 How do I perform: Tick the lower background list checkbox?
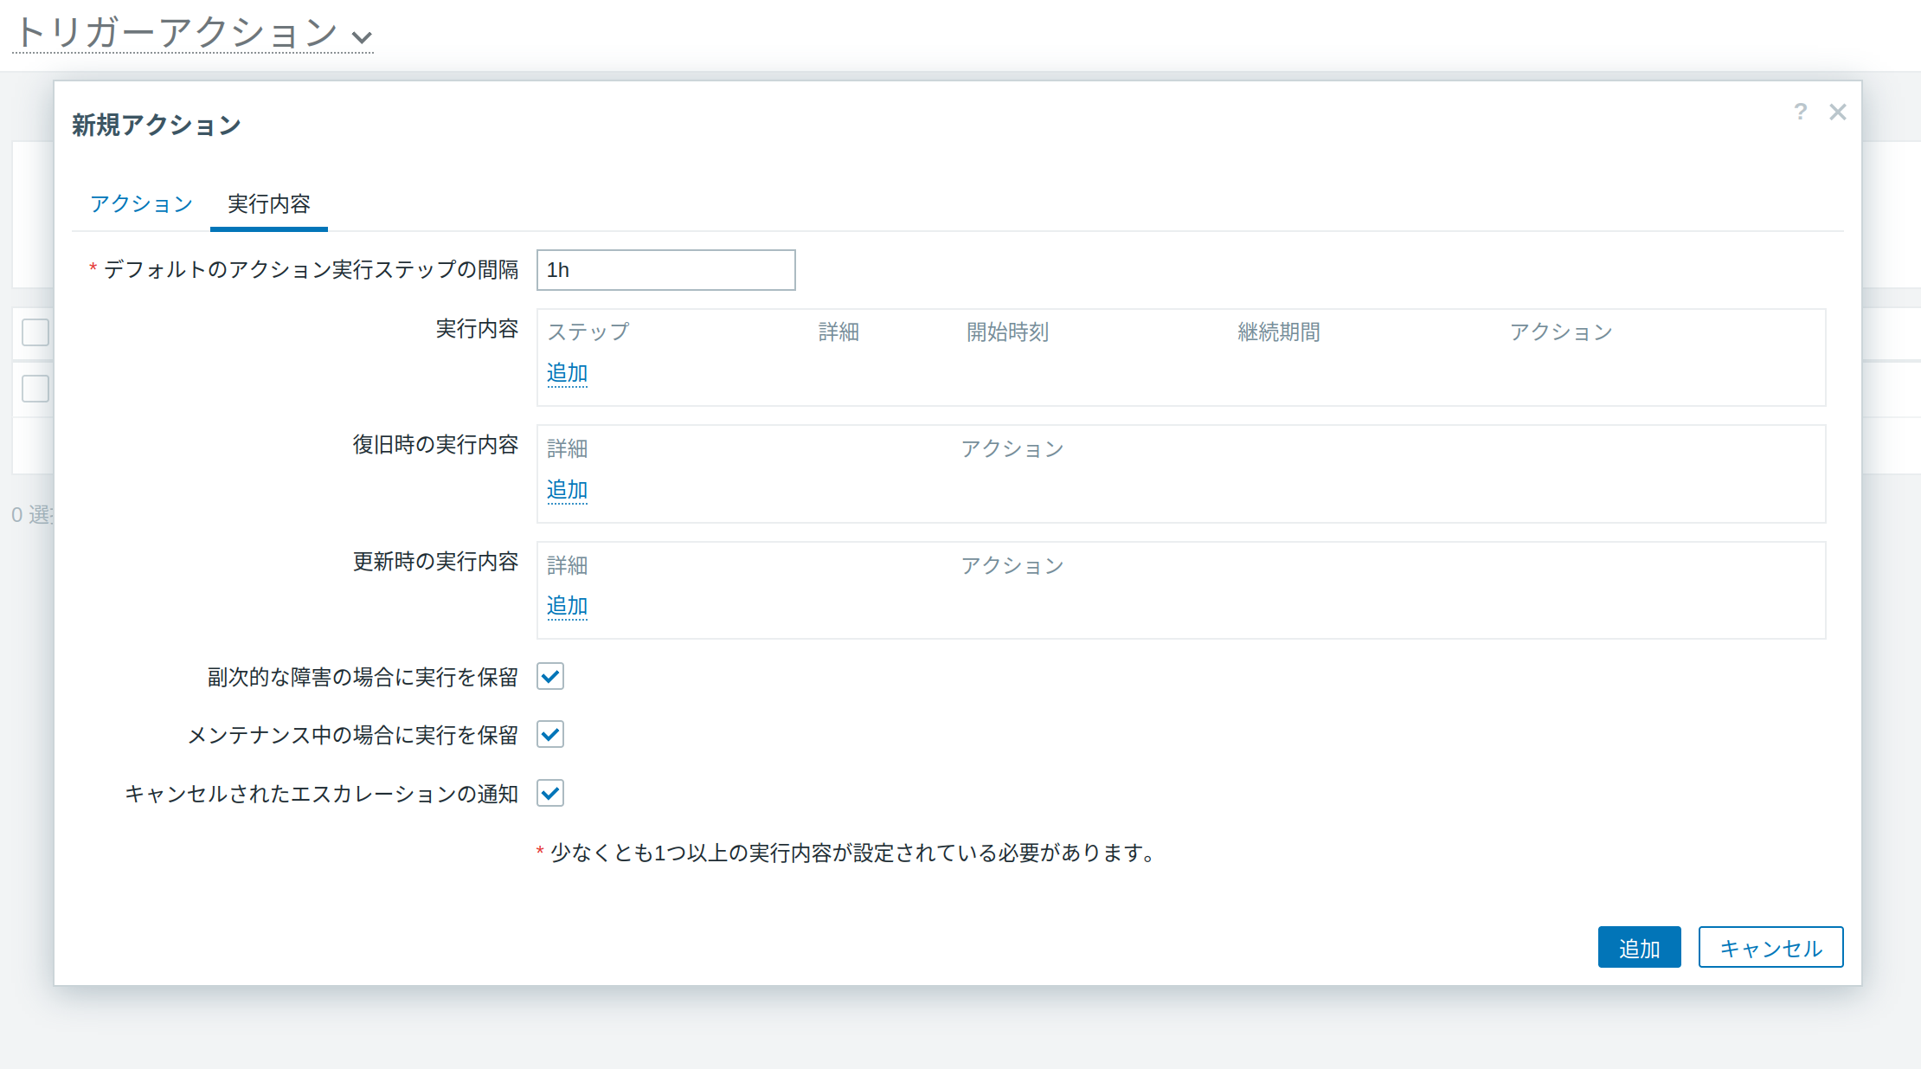tap(35, 389)
